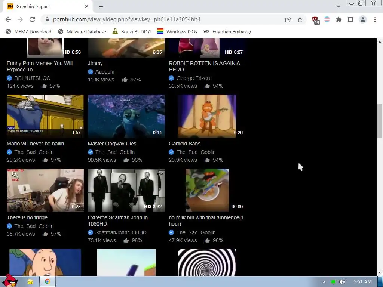Click the browser forward arrow
Viewport: 383px width, 287px height.
[20, 19]
